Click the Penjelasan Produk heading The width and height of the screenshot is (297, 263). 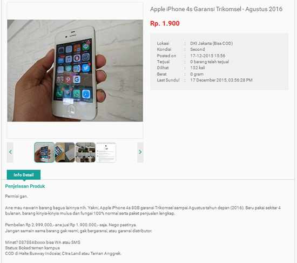pyautogui.click(x=25, y=186)
